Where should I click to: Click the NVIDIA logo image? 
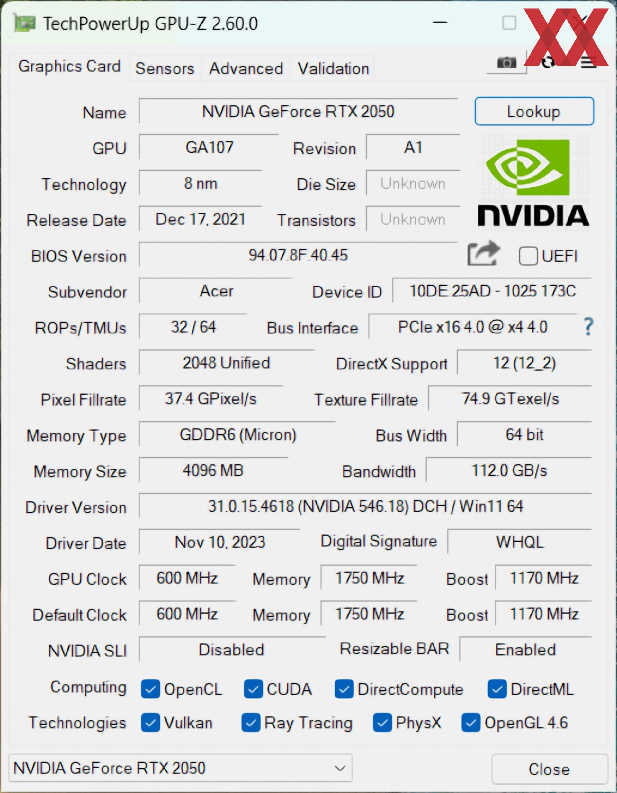point(533,182)
